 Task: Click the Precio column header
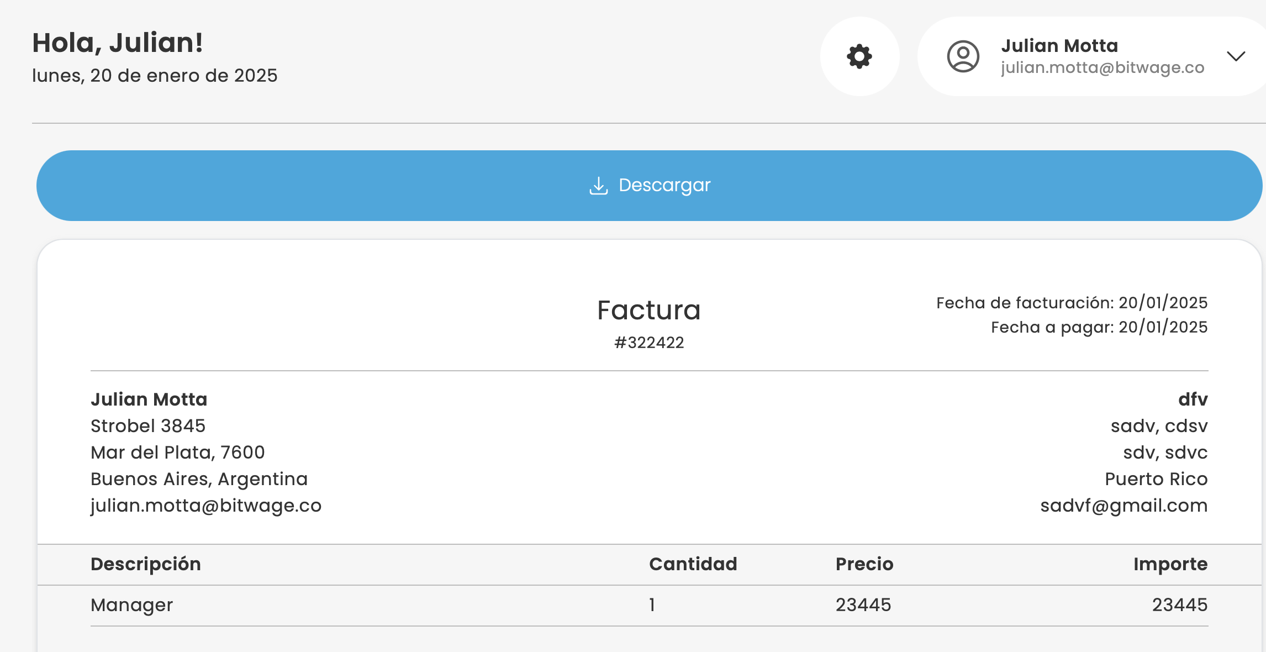[x=864, y=564]
